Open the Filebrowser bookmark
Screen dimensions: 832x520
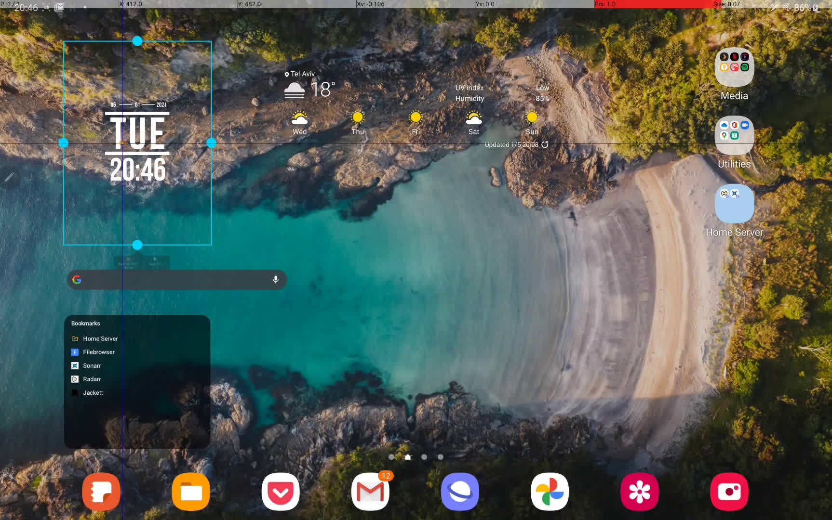99,352
